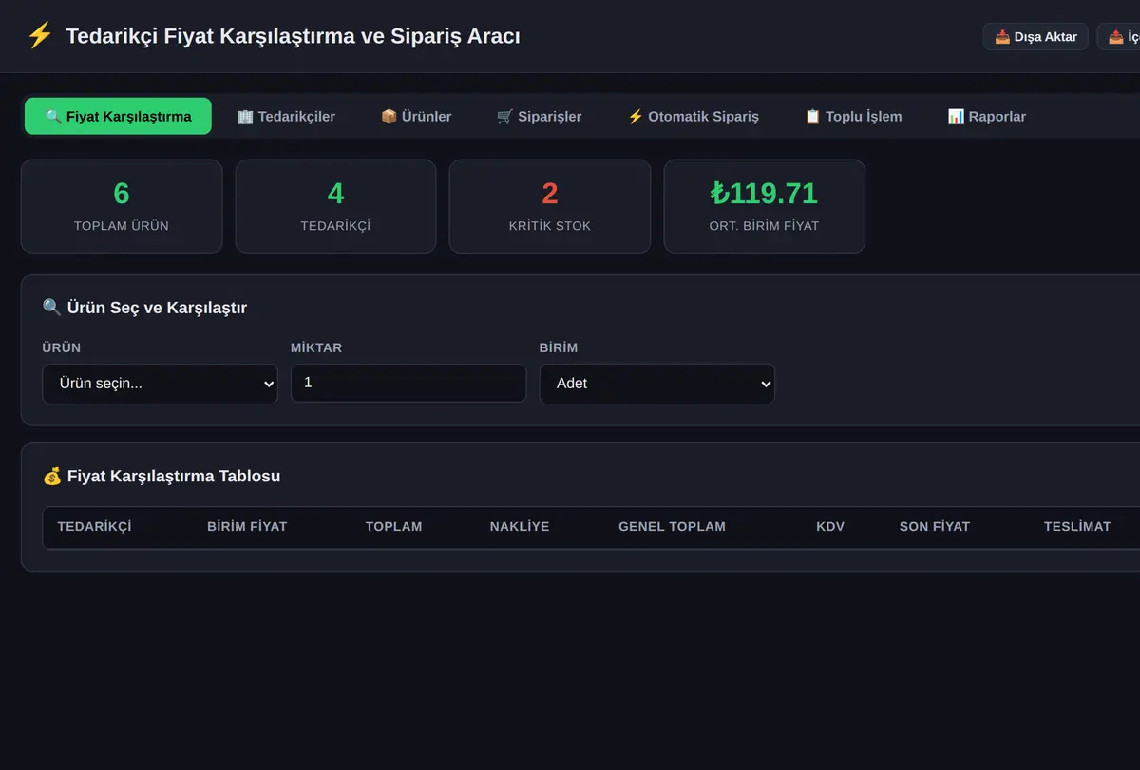This screenshot has width=1140, height=770.
Task: Click the Birim Fiyat column header
Action: coord(247,526)
